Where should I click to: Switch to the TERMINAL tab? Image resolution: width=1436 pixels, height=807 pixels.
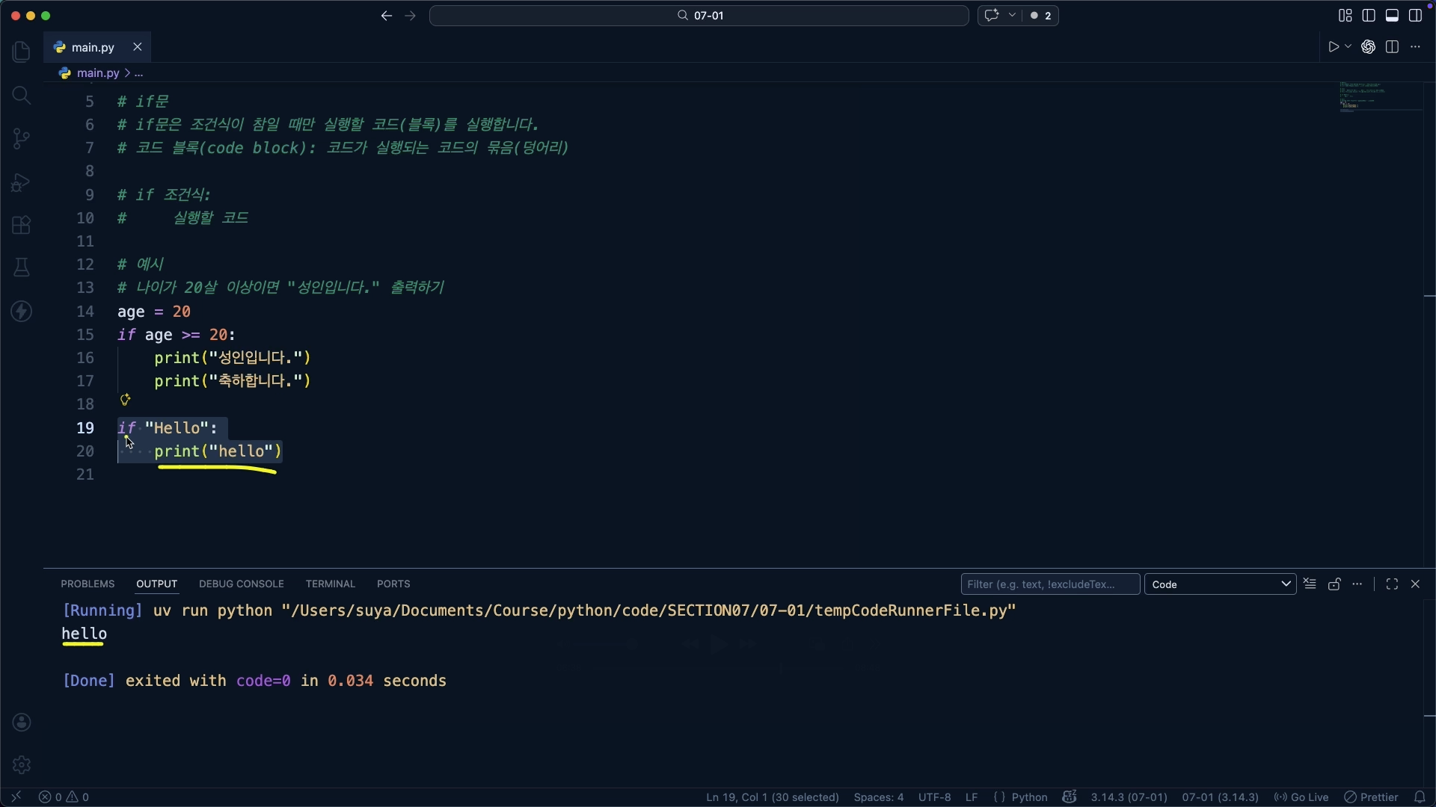(330, 584)
